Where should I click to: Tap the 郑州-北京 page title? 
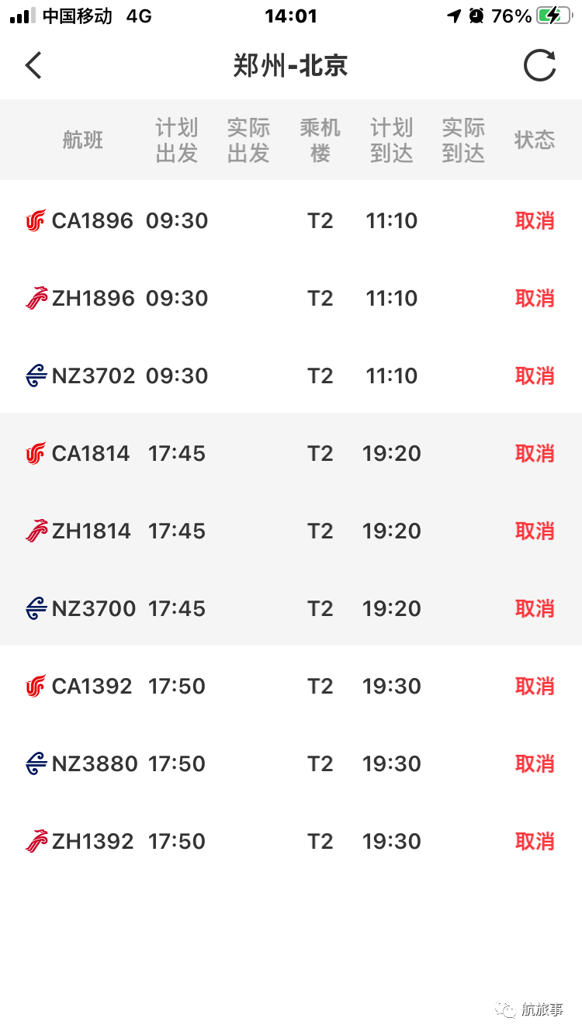coord(290,66)
